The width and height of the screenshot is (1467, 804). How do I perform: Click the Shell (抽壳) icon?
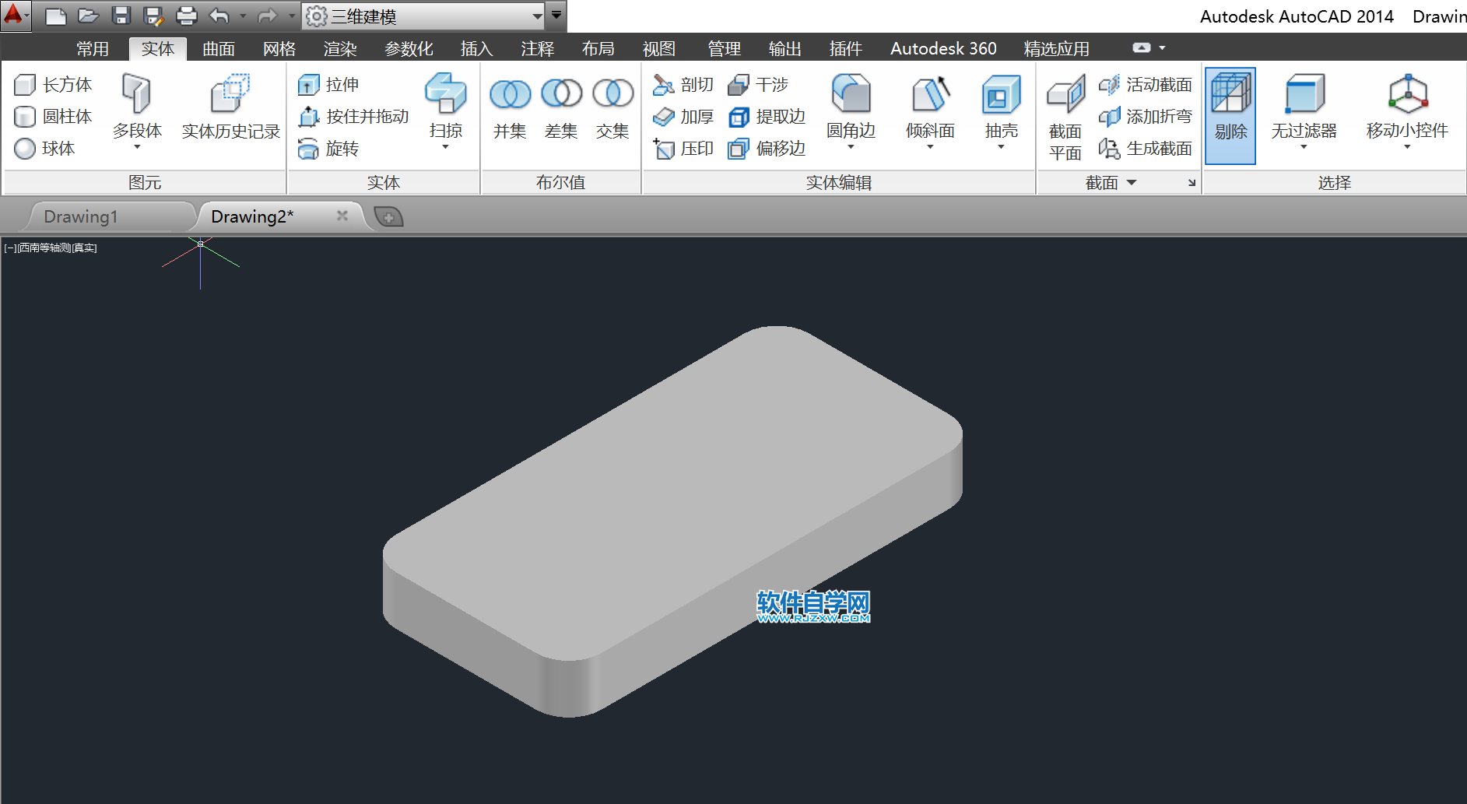1001,93
